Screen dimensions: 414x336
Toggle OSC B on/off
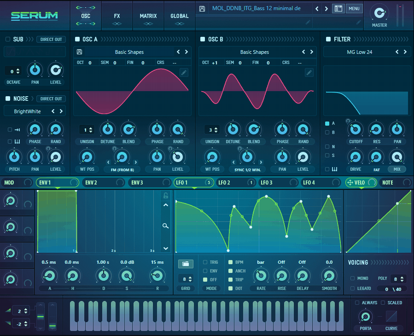point(203,39)
